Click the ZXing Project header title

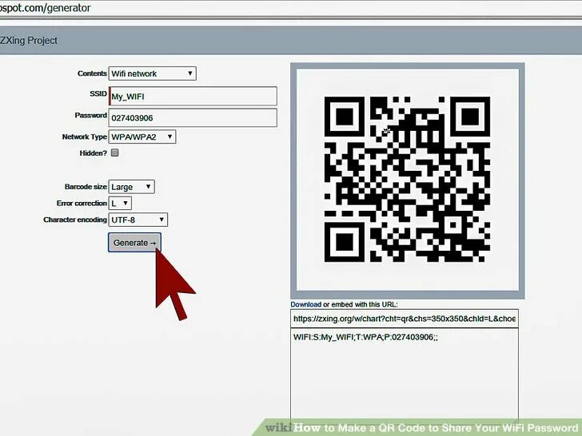(29, 41)
